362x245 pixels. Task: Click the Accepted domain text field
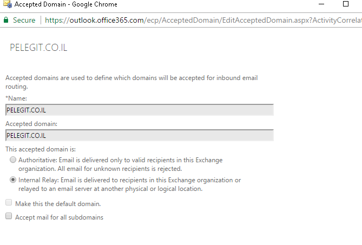(x=140, y=135)
